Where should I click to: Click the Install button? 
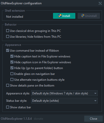pyautogui.click(x=64, y=16)
